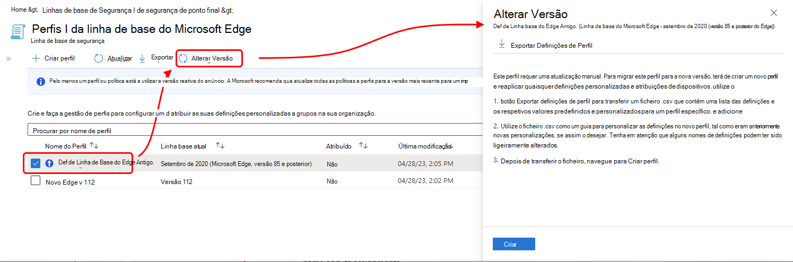The height and width of the screenshot is (262, 793).
Task: Click the upgrade arrow icon beside Edge Antigo profile
Action: click(49, 164)
